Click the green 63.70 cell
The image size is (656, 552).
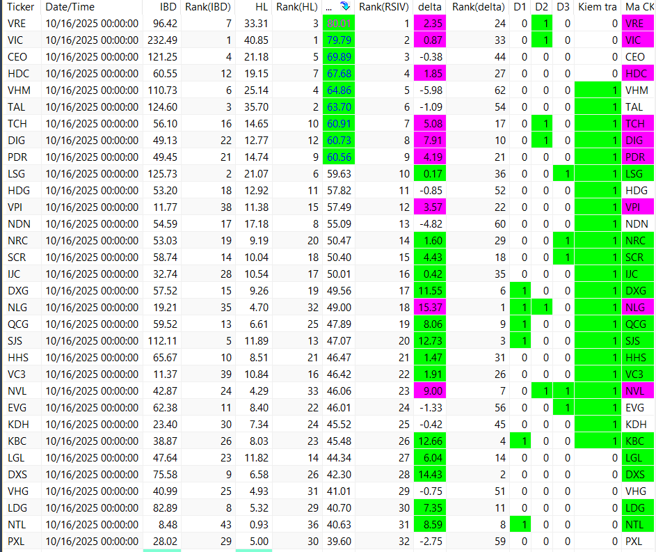[x=339, y=107]
